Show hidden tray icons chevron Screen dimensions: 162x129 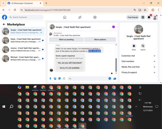pos(136,106)
